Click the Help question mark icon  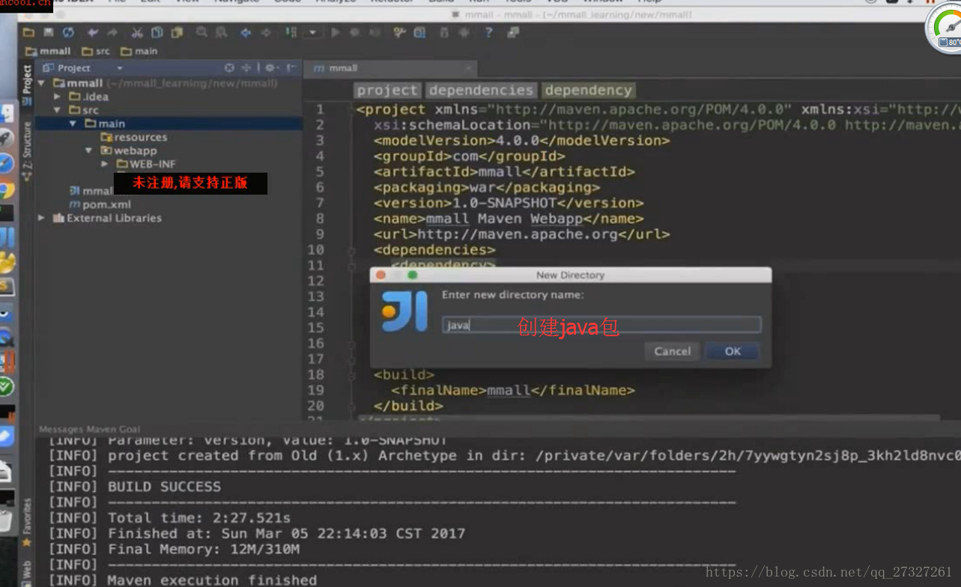pyautogui.click(x=488, y=32)
